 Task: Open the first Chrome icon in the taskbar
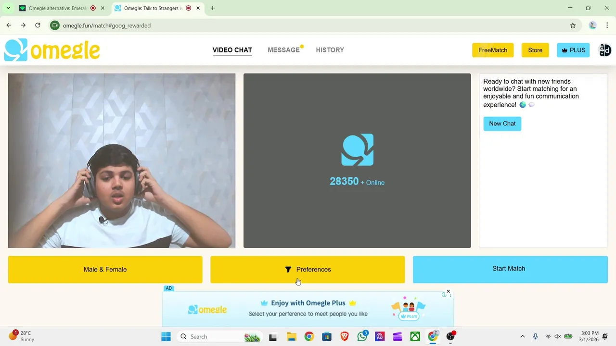click(309, 336)
